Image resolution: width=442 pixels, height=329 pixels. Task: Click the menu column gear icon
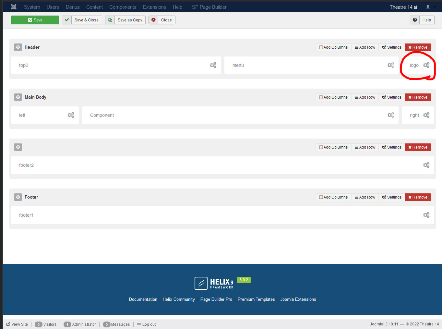click(x=391, y=65)
